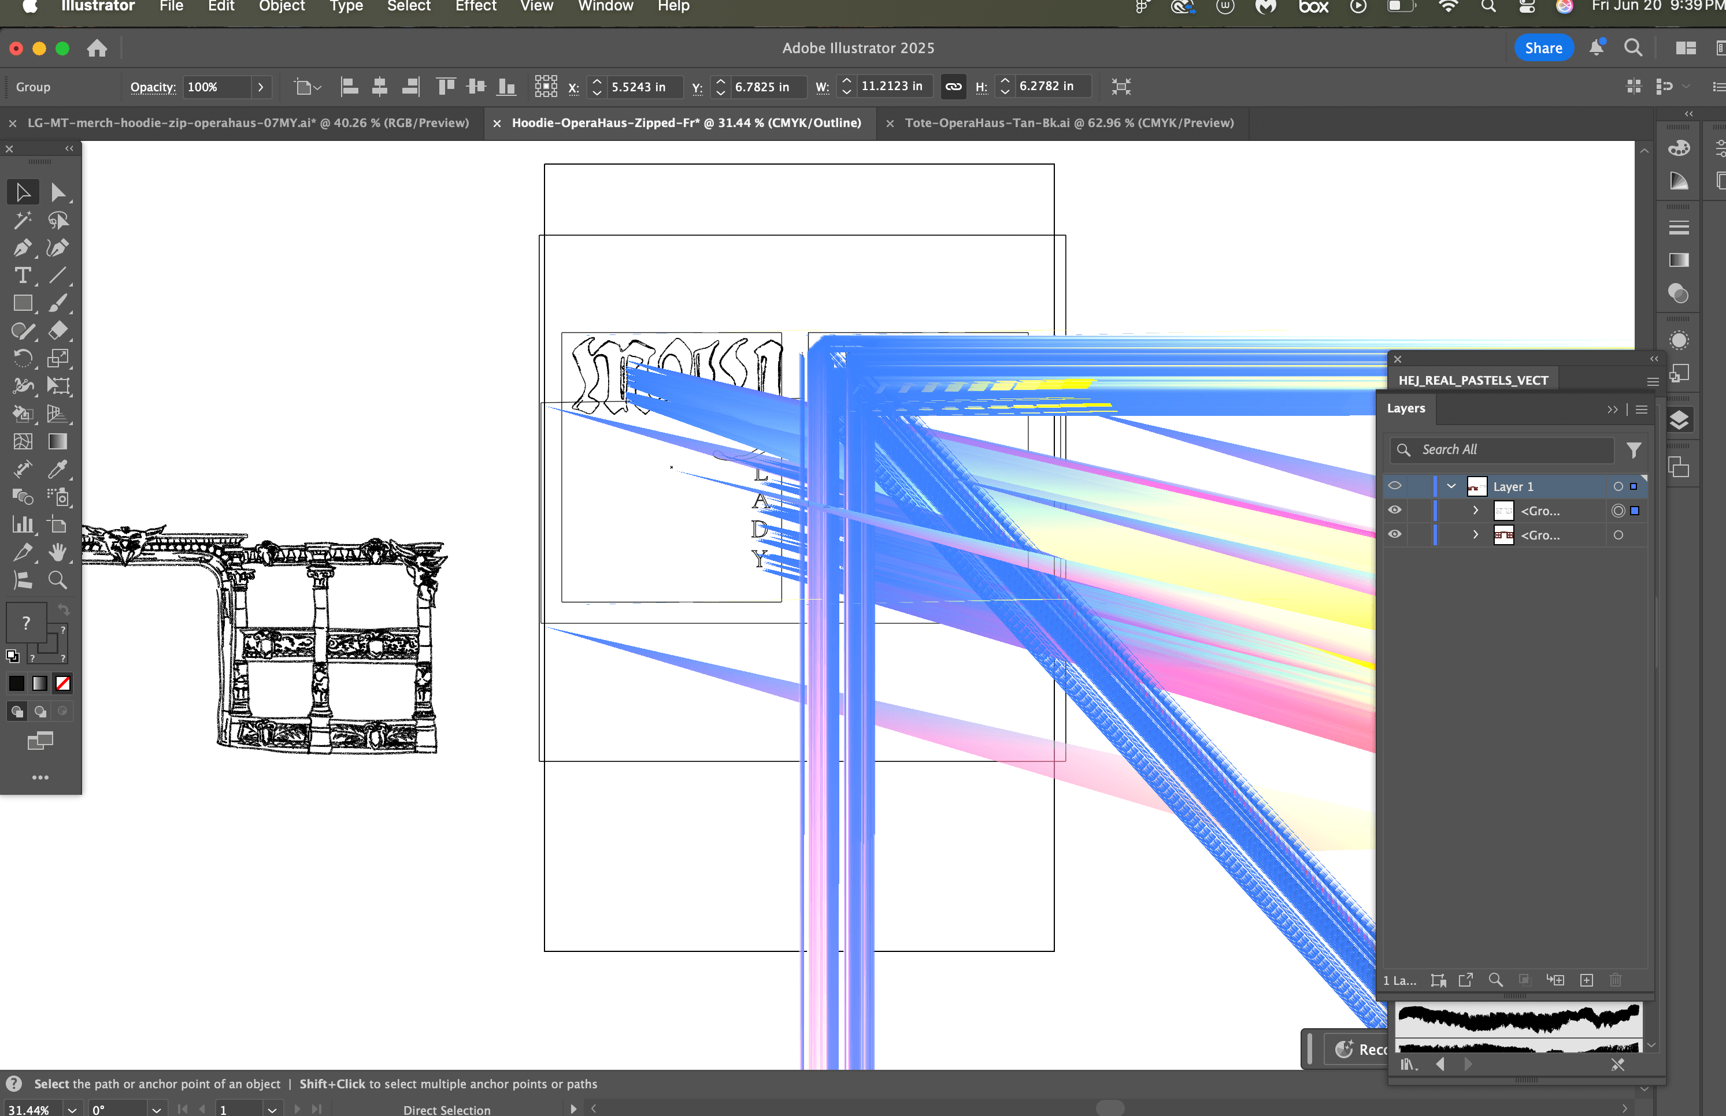Image resolution: width=1726 pixels, height=1116 pixels.
Task: Select the Rectangle tool
Action: [x=23, y=303]
